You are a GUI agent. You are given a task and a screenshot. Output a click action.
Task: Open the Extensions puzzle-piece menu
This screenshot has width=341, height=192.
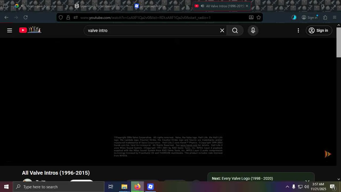[325, 17]
